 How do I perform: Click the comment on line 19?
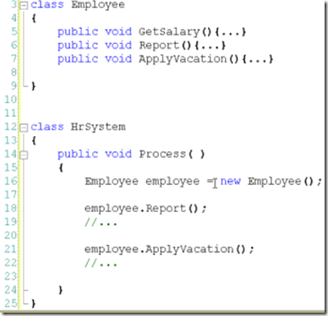tap(101, 223)
